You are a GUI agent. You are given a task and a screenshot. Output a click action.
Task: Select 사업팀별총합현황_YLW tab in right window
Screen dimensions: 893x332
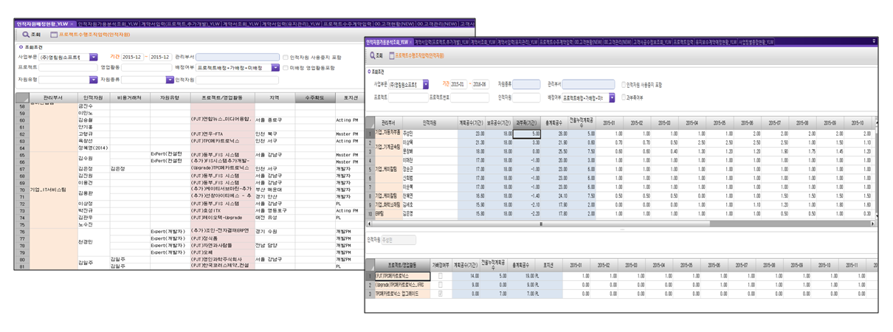[756, 43]
